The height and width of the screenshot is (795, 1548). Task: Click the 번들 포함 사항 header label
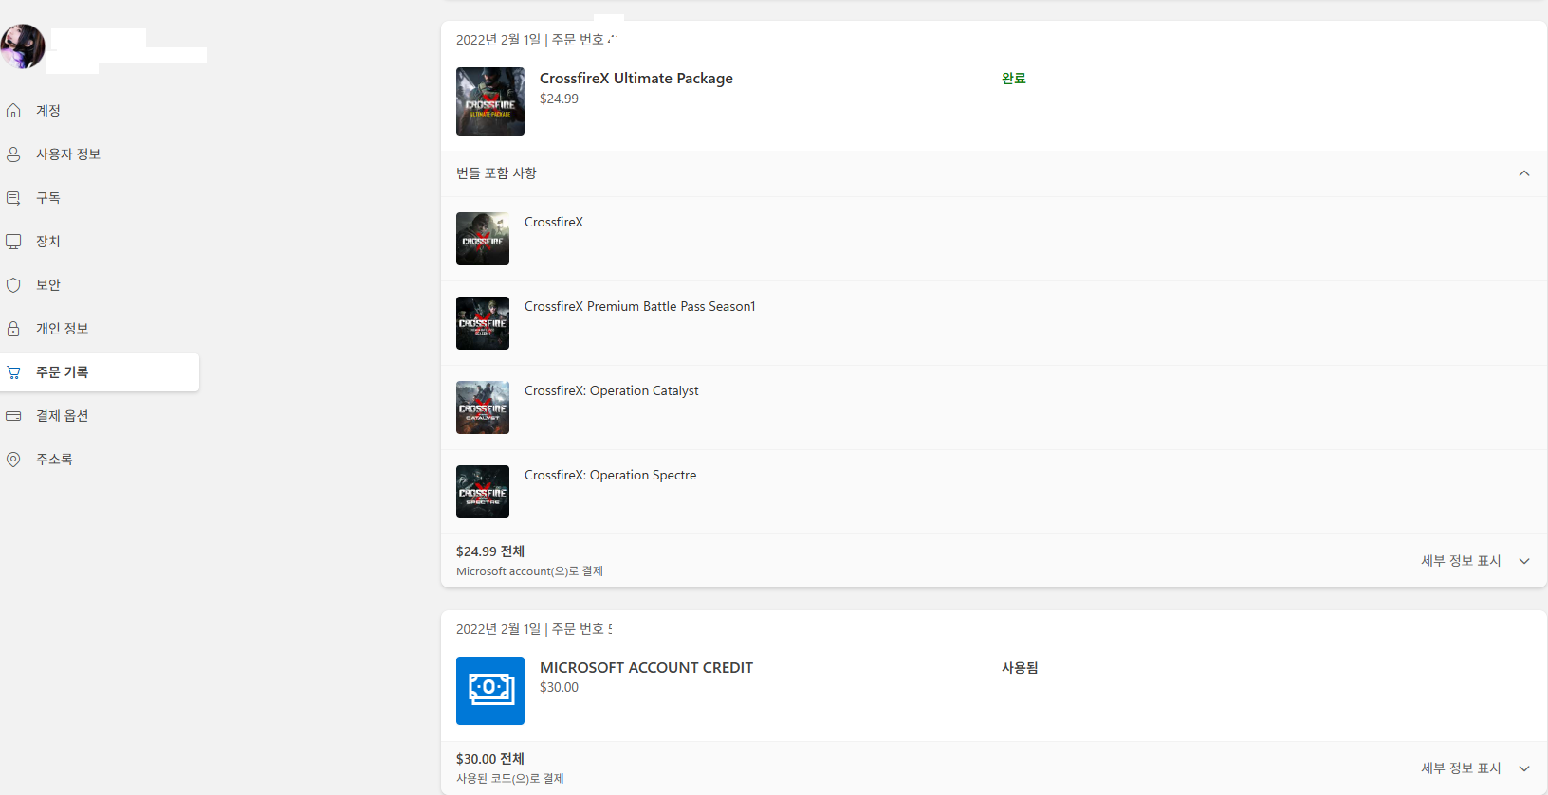coord(496,173)
